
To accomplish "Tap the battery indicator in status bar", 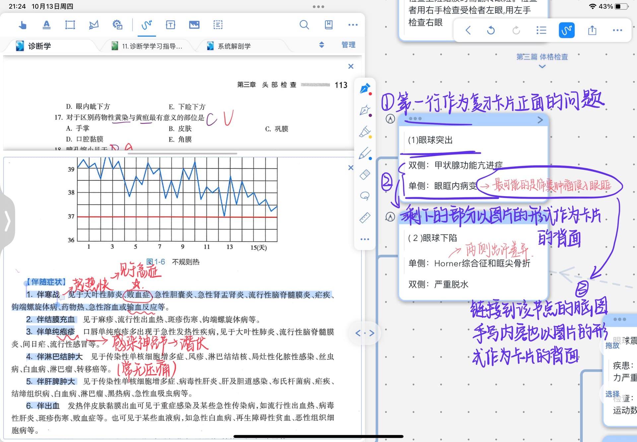I will point(622,6).
